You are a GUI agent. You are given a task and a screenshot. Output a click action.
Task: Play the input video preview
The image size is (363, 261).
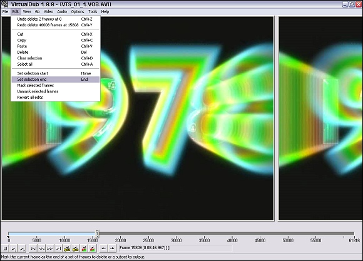14,248
